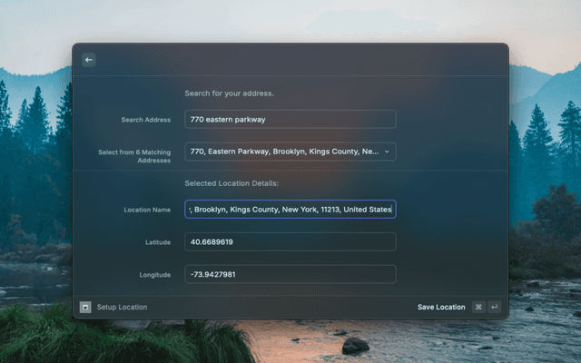This screenshot has width=581, height=363.
Task: Click the Search Address label
Action: point(145,119)
